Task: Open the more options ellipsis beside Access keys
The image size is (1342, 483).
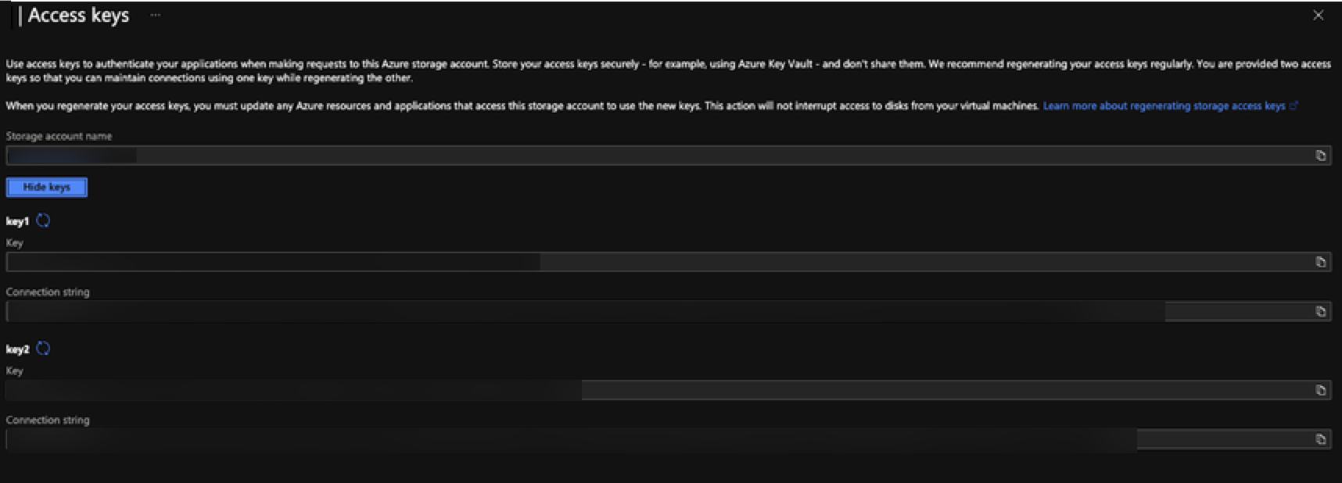Action: tap(156, 15)
